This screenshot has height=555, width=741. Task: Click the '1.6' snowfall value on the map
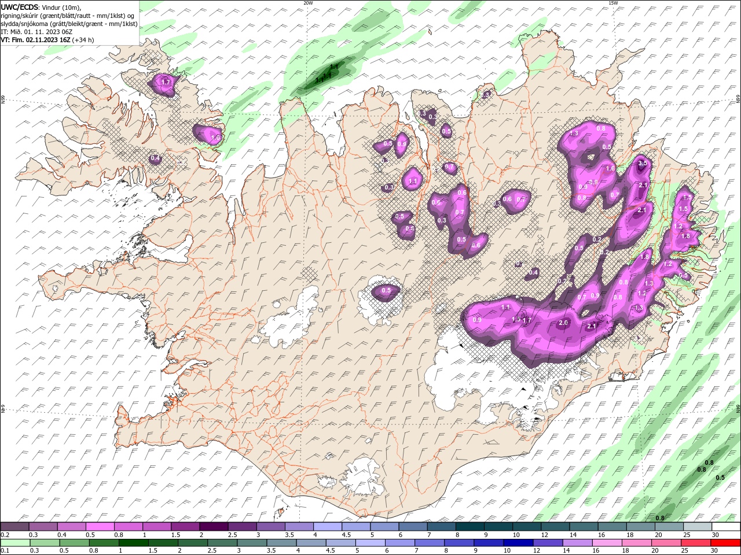pyautogui.click(x=610, y=168)
